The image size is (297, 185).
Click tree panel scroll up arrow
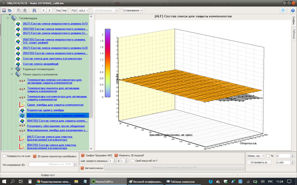[91, 17]
